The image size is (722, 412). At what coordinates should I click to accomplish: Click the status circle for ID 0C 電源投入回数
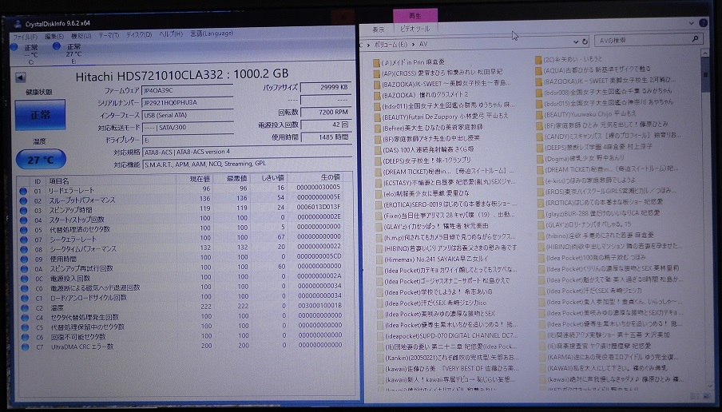pos(23,279)
